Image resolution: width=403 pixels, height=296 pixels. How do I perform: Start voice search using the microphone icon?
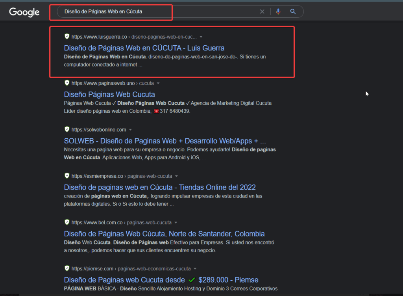(x=278, y=11)
